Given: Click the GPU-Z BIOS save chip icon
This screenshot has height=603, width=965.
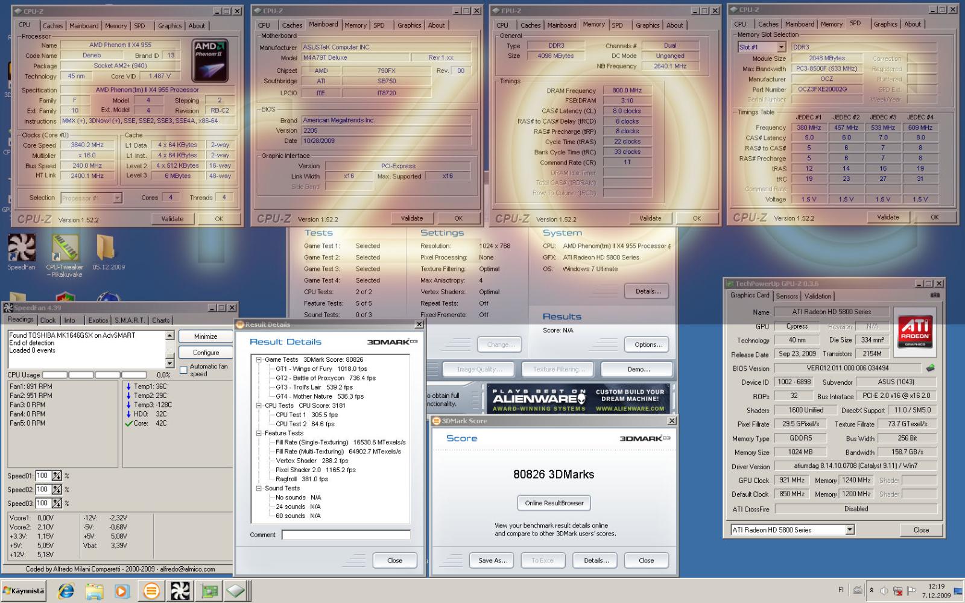Looking at the screenshot, I should tap(931, 368).
